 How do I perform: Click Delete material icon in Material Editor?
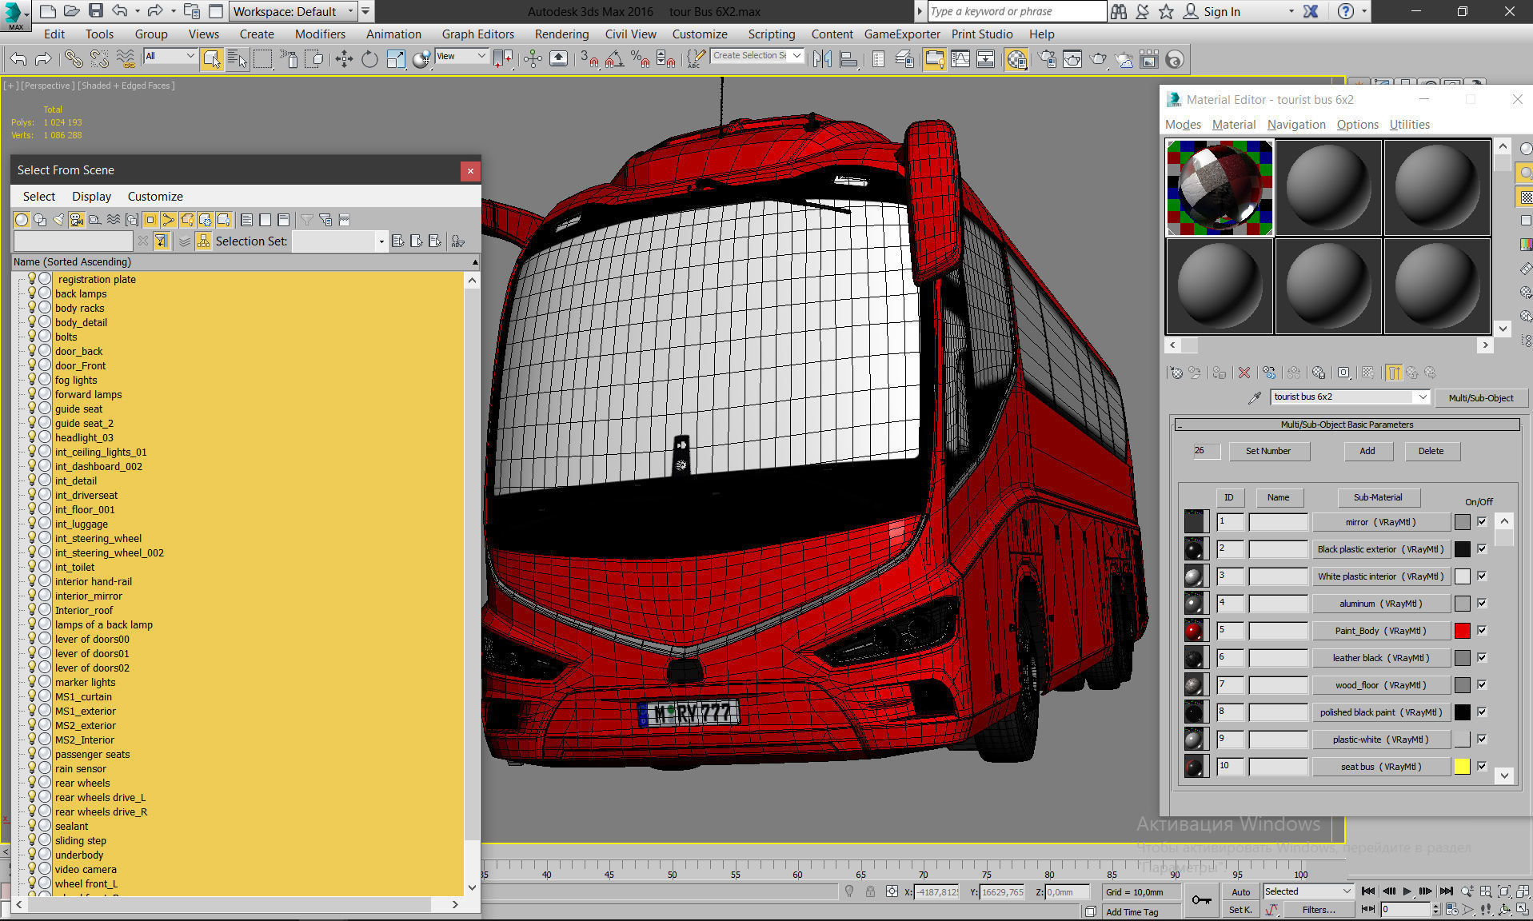coord(1244,373)
